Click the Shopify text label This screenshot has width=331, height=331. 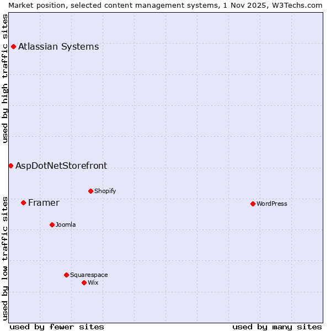click(105, 191)
